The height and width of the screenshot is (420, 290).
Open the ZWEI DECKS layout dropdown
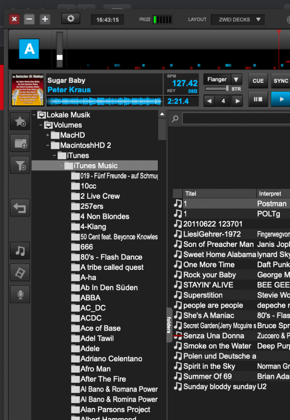238,19
